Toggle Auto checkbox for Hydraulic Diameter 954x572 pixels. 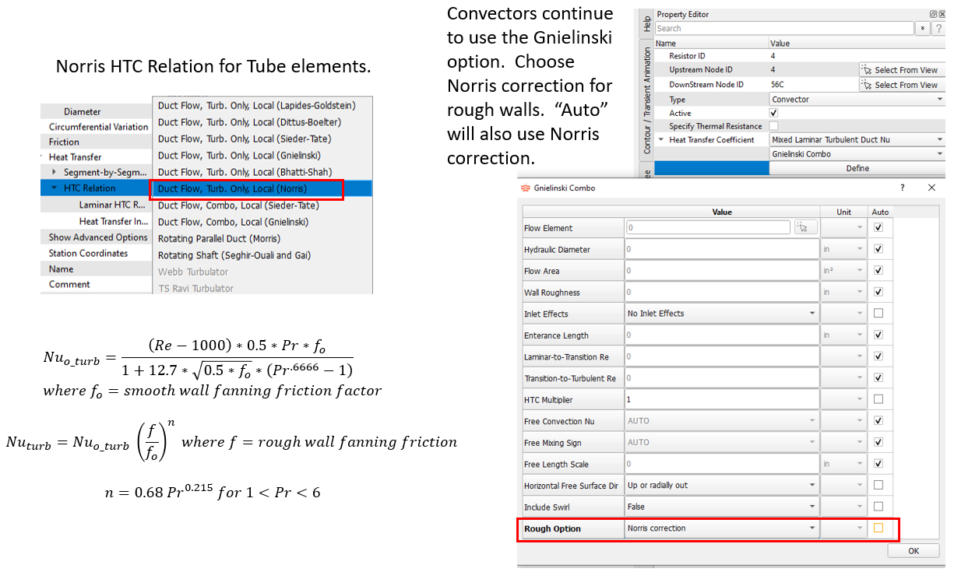[x=878, y=250]
